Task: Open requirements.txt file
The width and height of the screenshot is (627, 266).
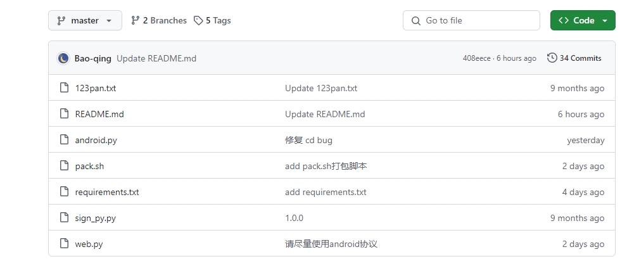Action: (107, 192)
